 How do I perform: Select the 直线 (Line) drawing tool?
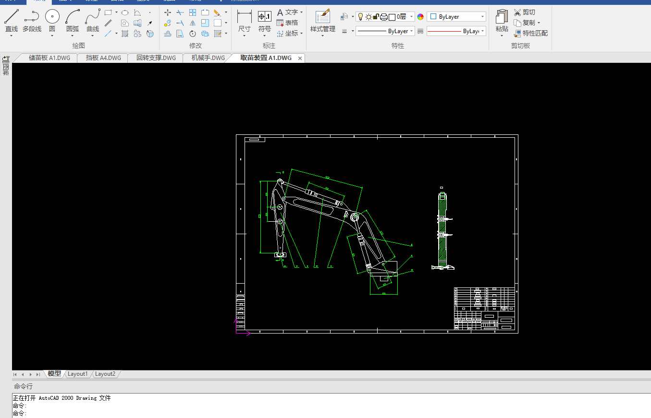coord(12,21)
